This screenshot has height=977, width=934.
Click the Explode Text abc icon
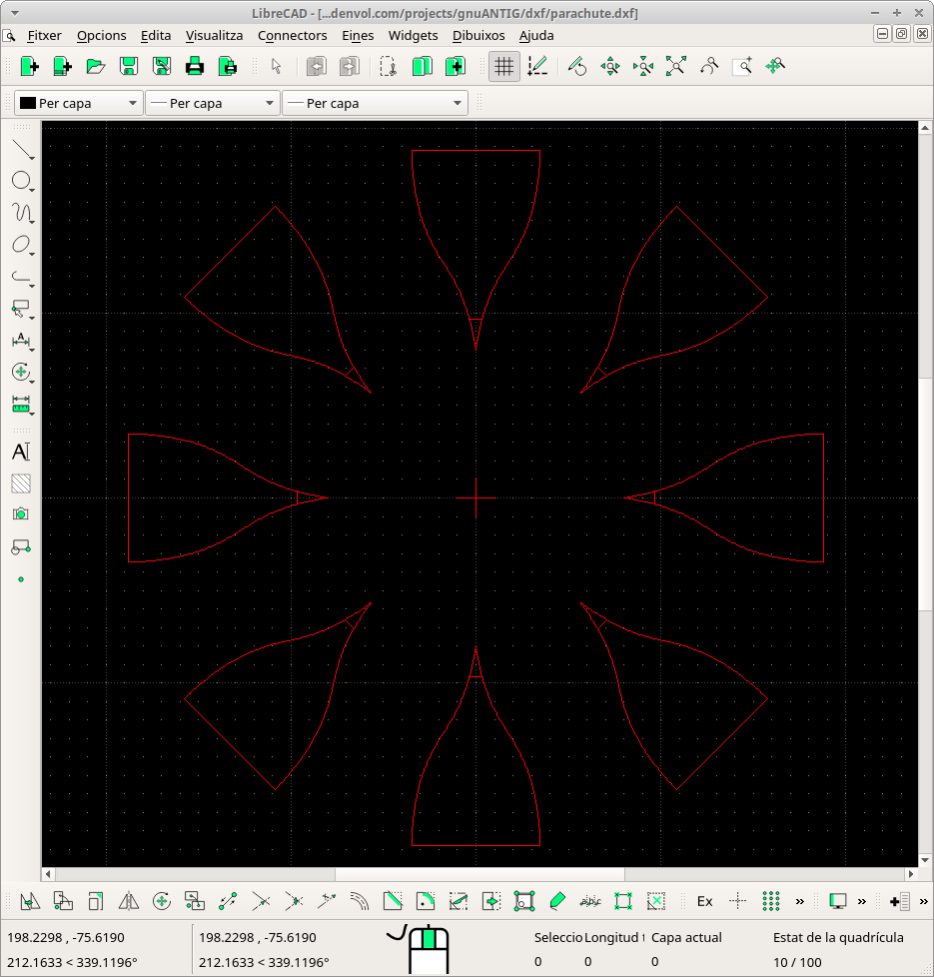click(590, 901)
